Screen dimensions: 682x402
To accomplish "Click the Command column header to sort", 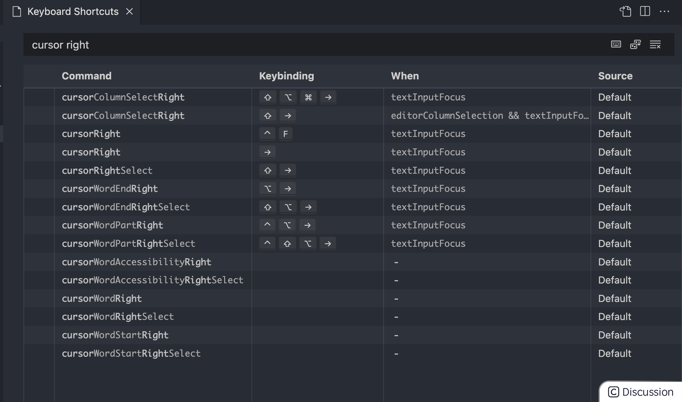I will [x=87, y=76].
